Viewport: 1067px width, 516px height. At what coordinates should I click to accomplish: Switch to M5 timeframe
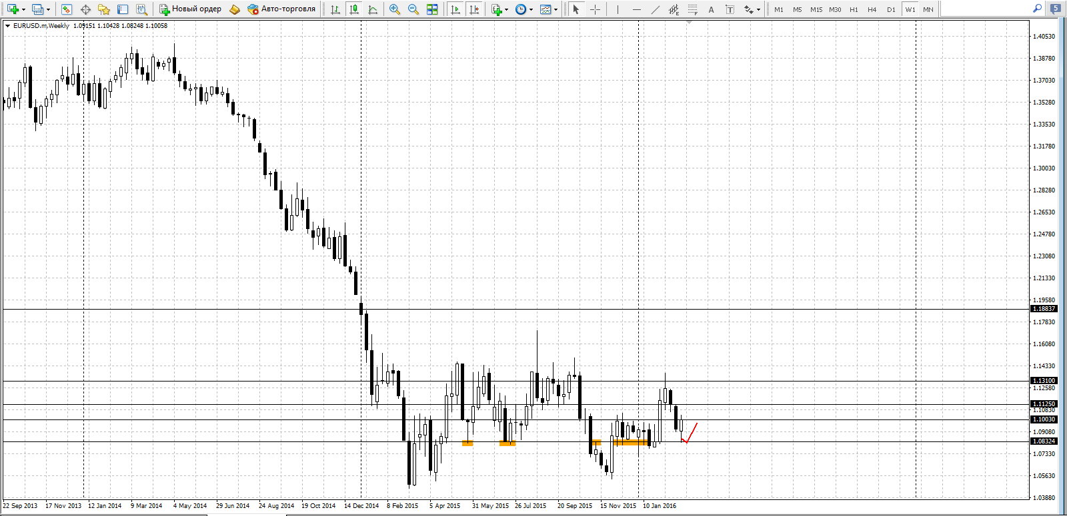point(798,9)
